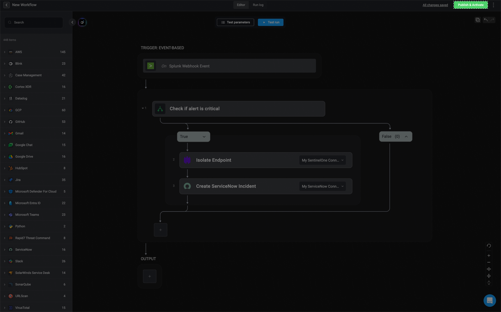Screen dimensions: 501x312
Task: Open VirusTotal in the sidebar
Action: [36, 308]
